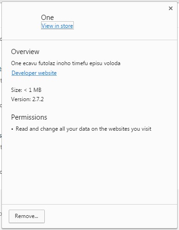Click the Remove... button
This screenshot has width=179, height=230.
click(x=27, y=216)
